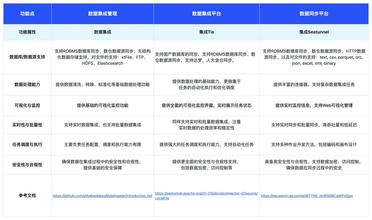
Task: Click the 可视化与监控 row label
Action: pyautogui.click(x=27, y=105)
